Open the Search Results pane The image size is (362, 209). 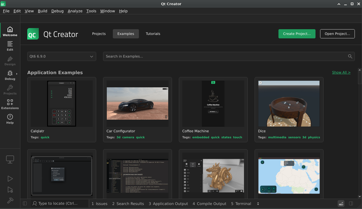click(x=128, y=204)
